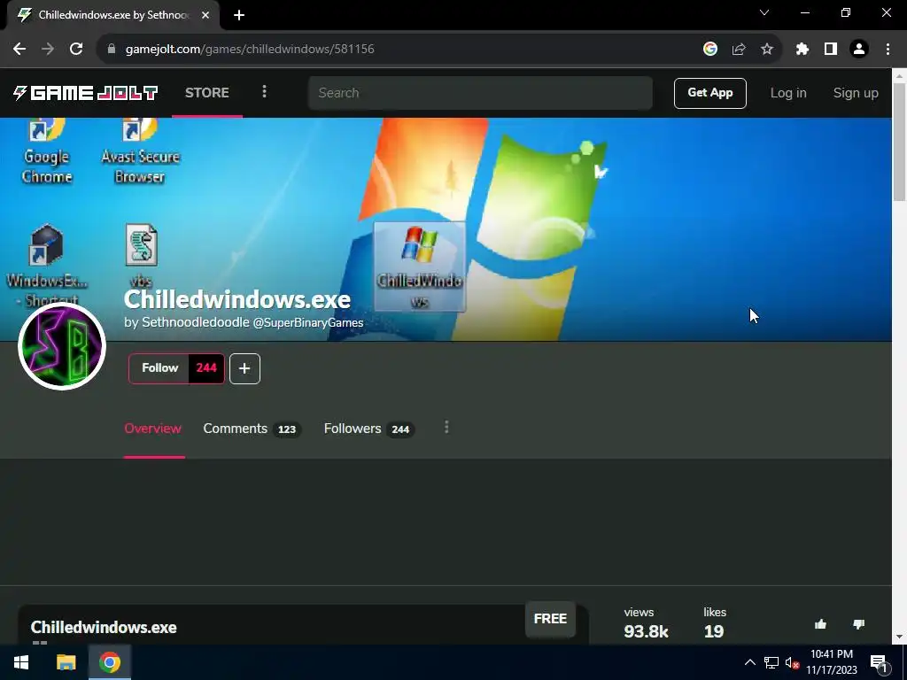The width and height of the screenshot is (907, 680).
Task: Open the STORE section
Action: click(207, 92)
